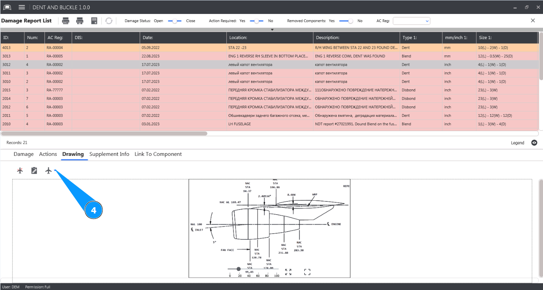Image resolution: width=543 pixels, height=290 pixels.
Task: Toggle the Removed Components switch
Action: tap(346, 21)
